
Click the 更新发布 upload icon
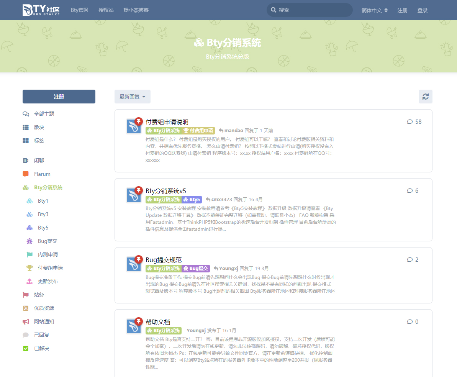point(29,281)
